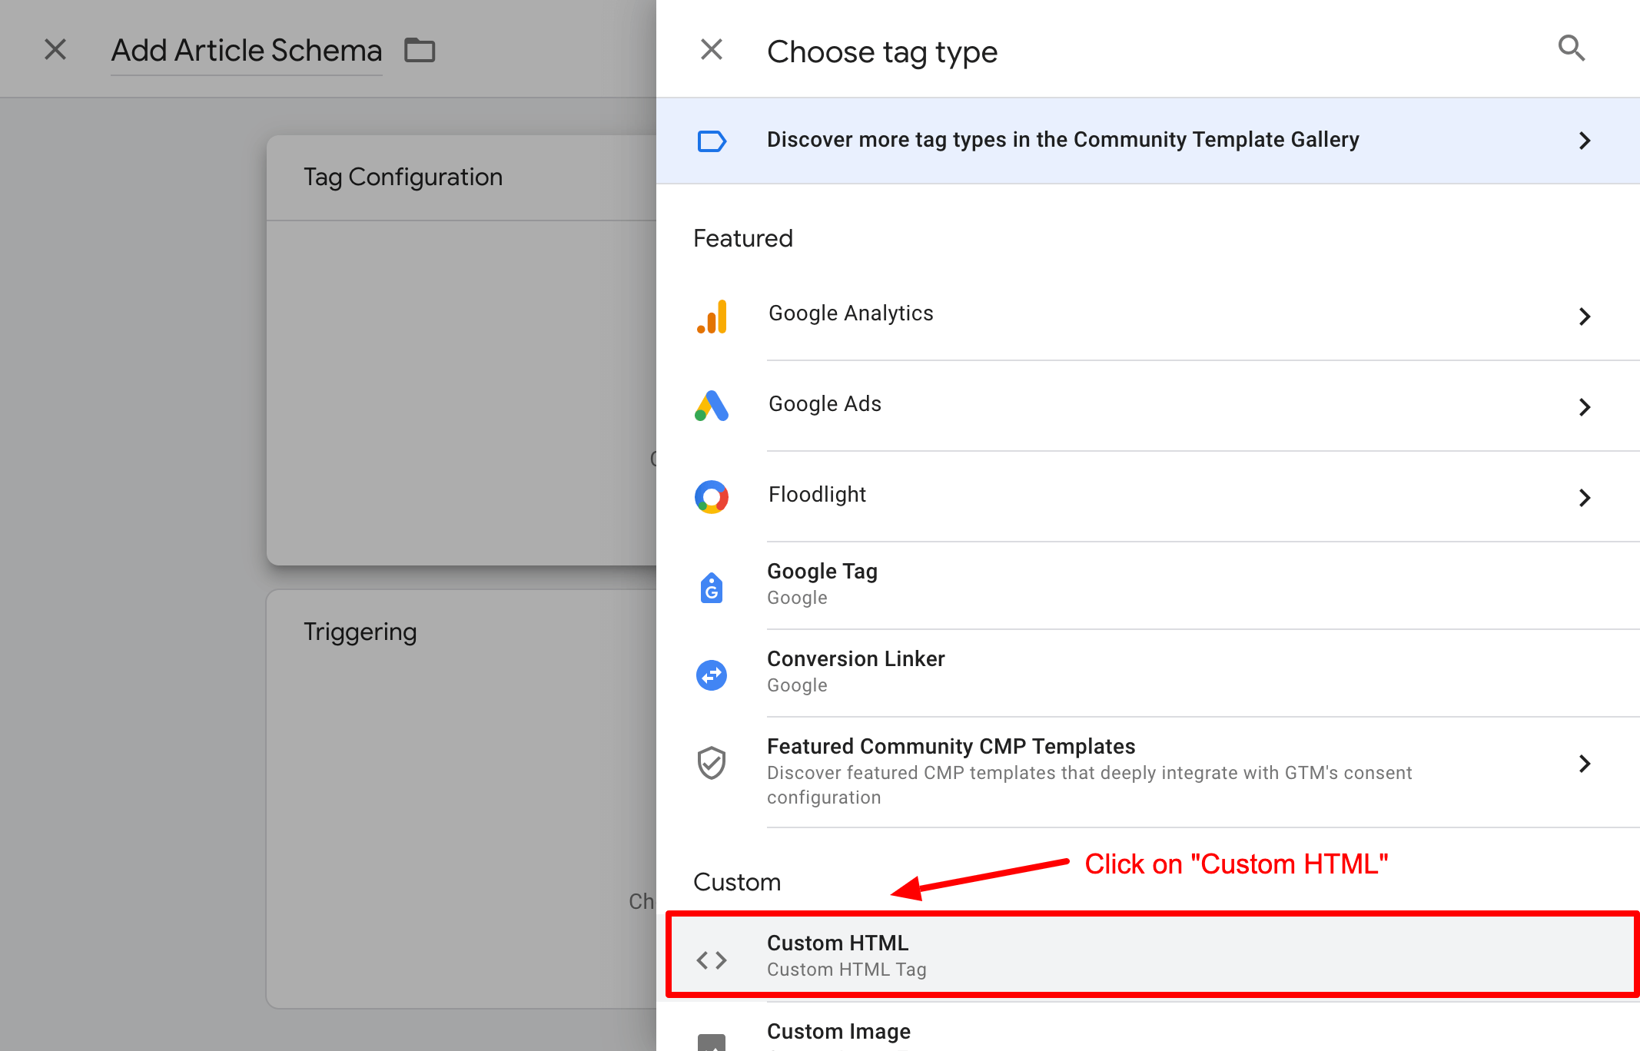Click the Add Article Schema title field

[246, 51]
